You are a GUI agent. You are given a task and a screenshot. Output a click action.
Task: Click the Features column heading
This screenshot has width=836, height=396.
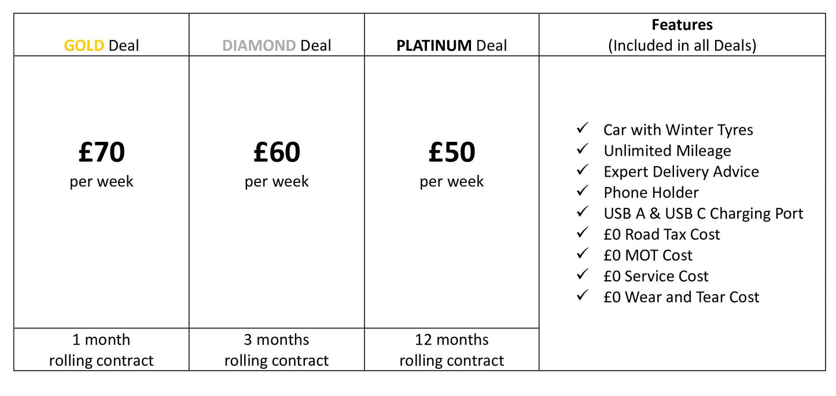pos(682,25)
